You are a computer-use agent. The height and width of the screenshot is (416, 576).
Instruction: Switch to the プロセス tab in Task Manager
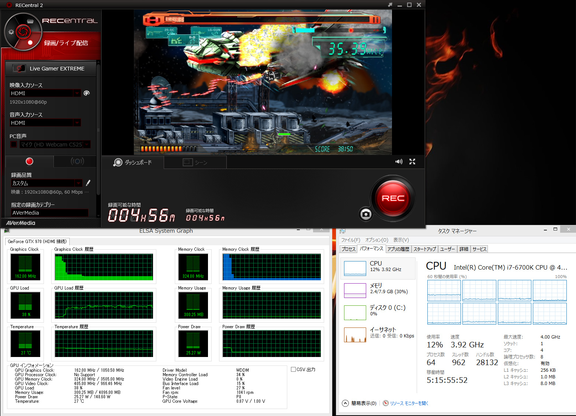tap(348, 249)
